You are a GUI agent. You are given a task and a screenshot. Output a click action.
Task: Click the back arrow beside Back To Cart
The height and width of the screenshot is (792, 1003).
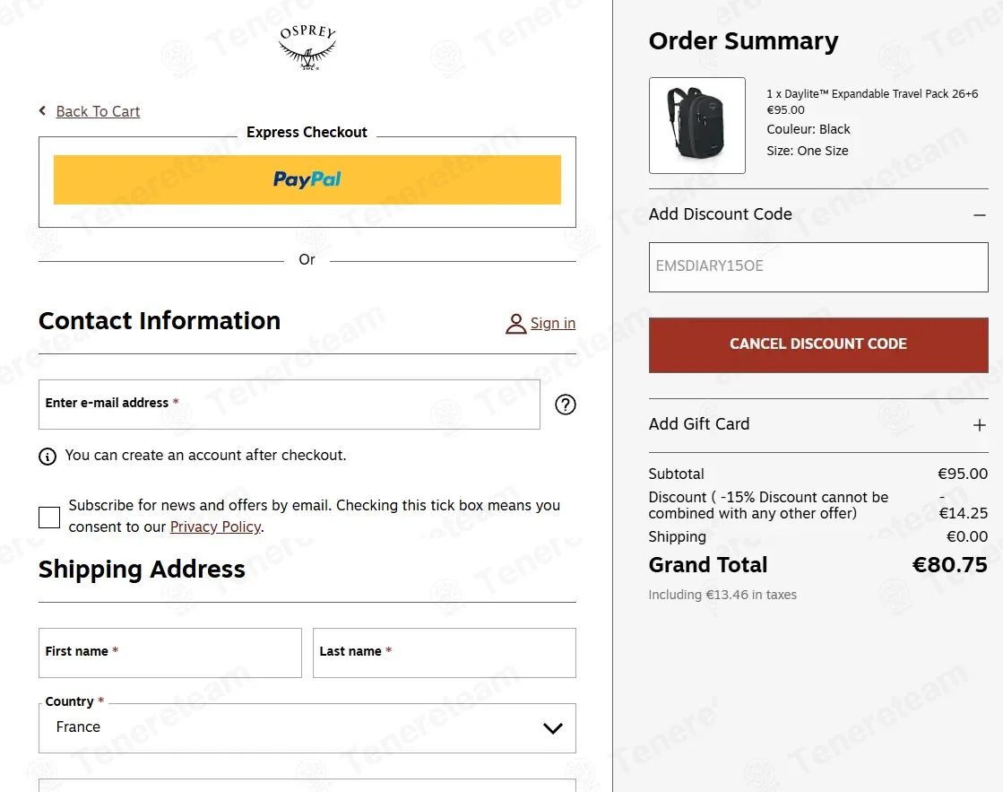point(43,110)
